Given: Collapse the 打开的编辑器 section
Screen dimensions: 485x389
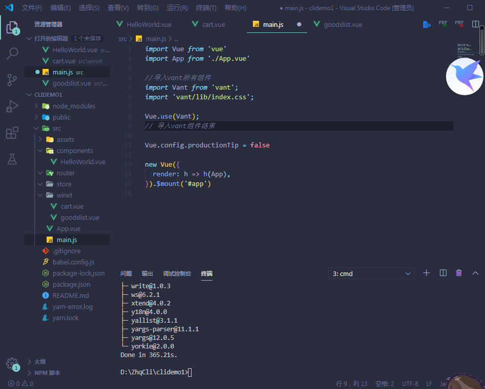Looking at the screenshot, I should click(x=29, y=38).
